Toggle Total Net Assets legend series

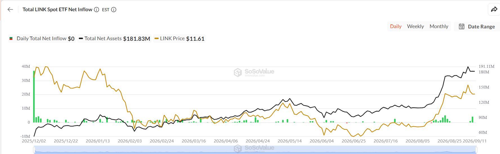click(115, 38)
